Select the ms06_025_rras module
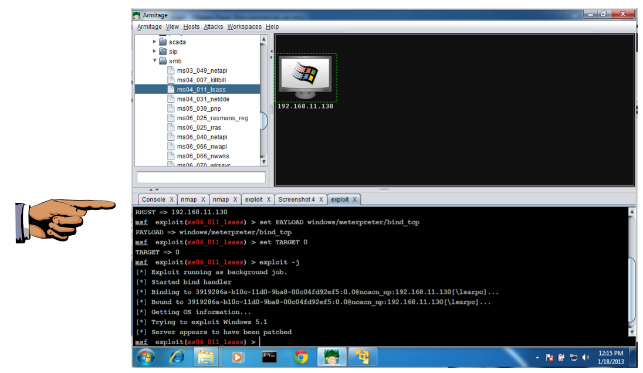The height and width of the screenshot is (373, 643). click(199, 127)
